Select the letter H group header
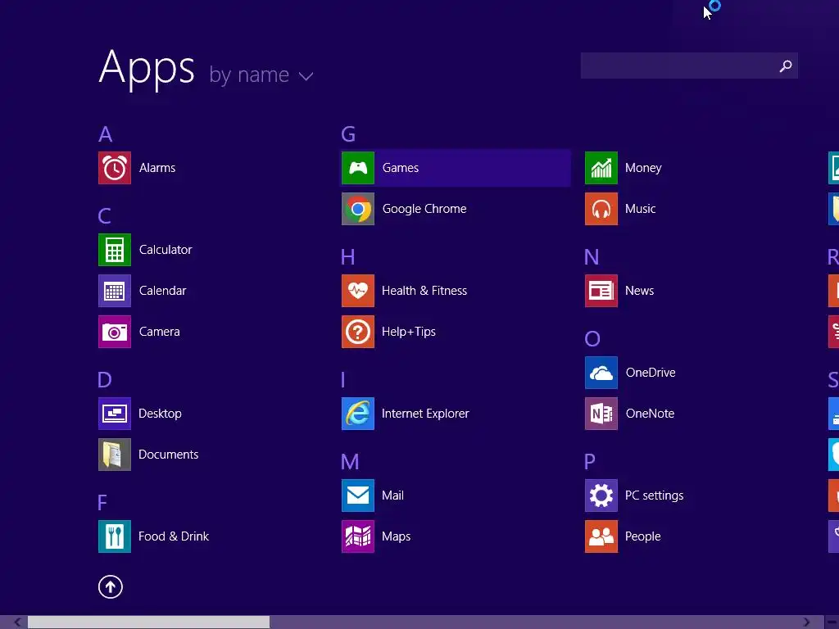Screen dimensions: 839x629 347,257
